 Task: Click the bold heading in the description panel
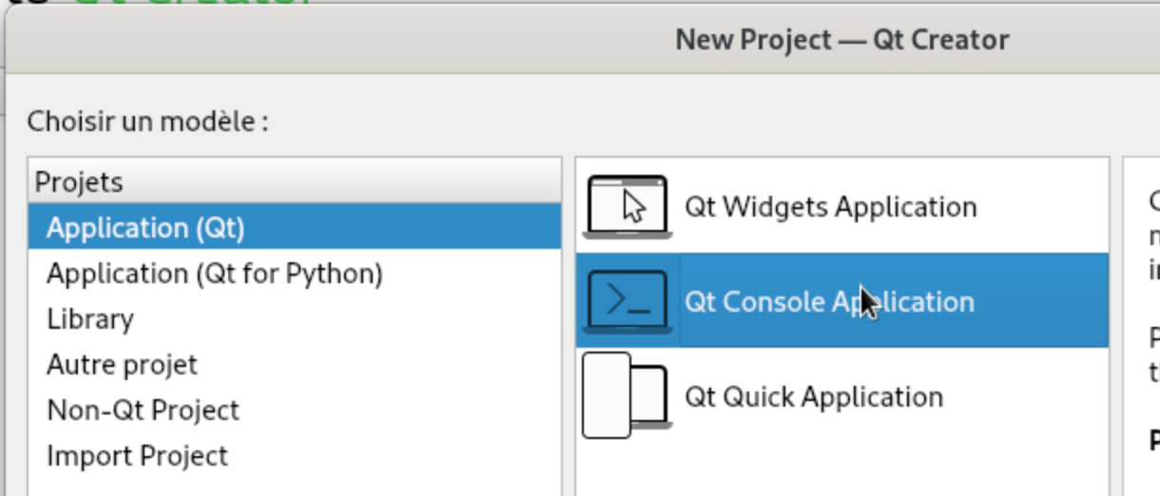pyautogui.click(x=1153, y=442)
